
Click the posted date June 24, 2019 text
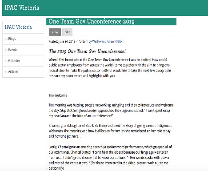coord(67,41)
